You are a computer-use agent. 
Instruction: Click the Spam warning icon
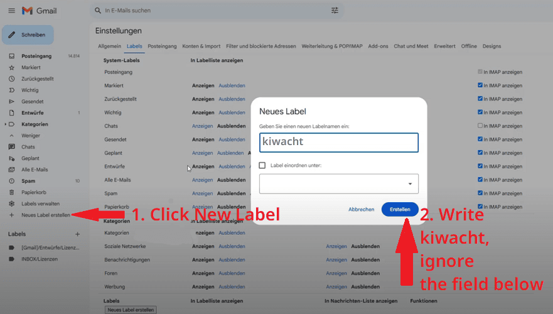(x=12, y=181)
